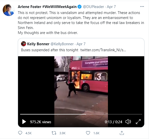
Task: Open Arlene Foster's profile picture
Action: [x=9, y=10]
